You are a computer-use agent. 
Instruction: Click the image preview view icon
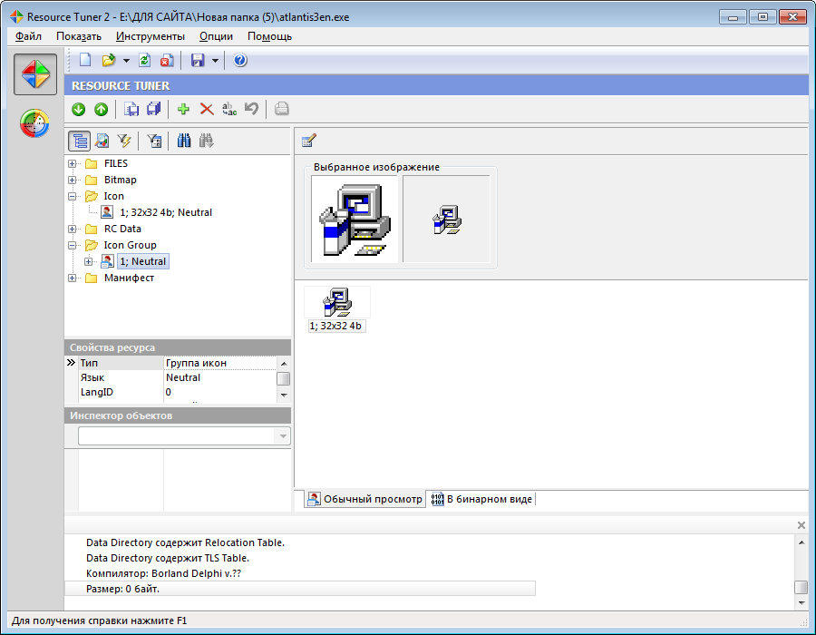[102, 141]
